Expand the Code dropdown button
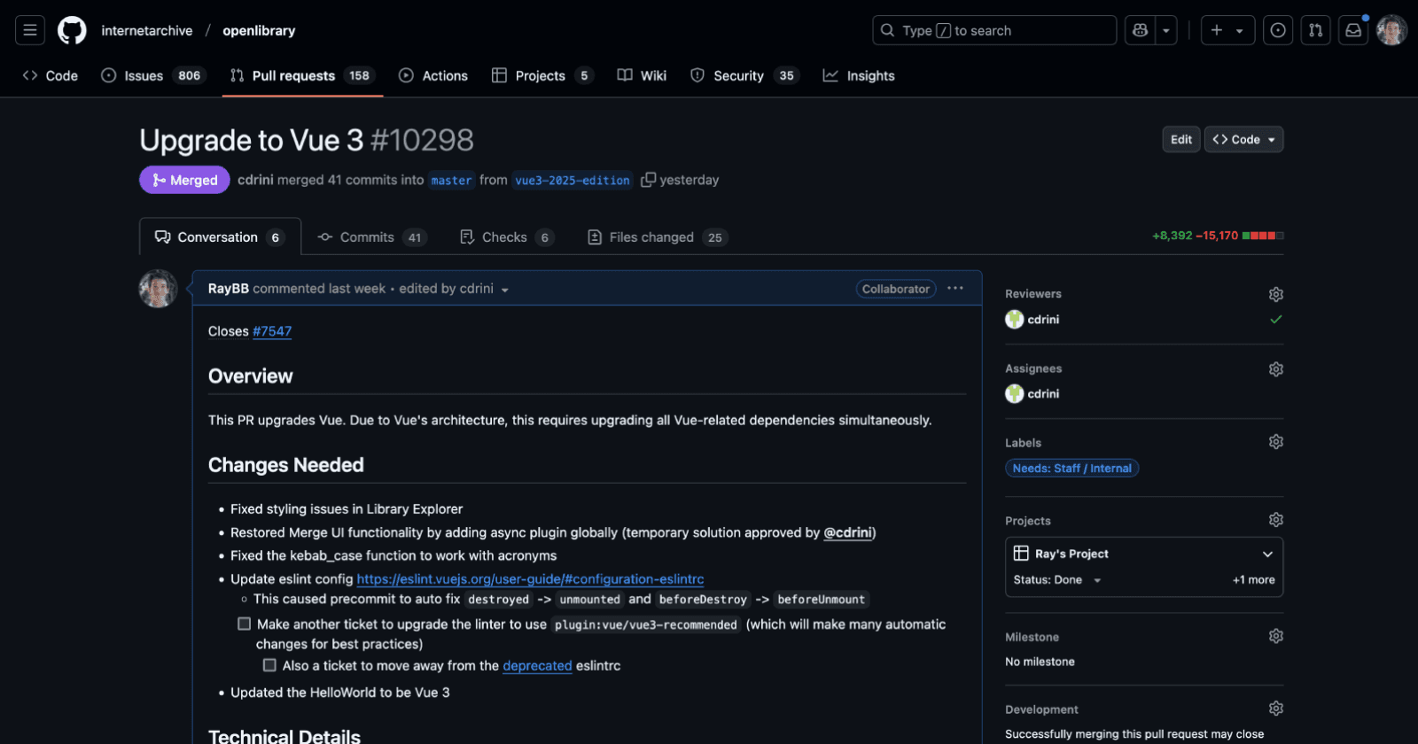The image size is (1418, 744). tap(1243, 140)
